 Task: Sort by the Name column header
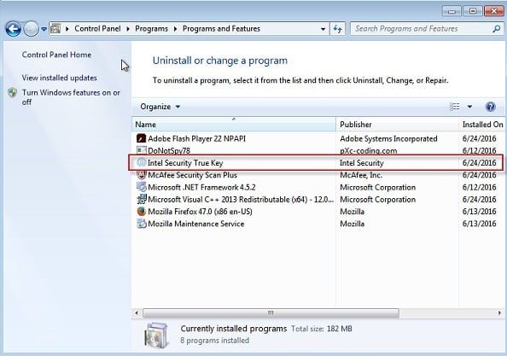[234, 125]
